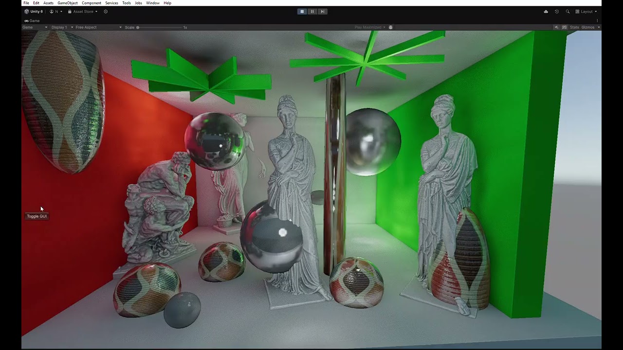Open the Jobs menu
Viewport: 623px width, 350px height.
pos(138,3)
